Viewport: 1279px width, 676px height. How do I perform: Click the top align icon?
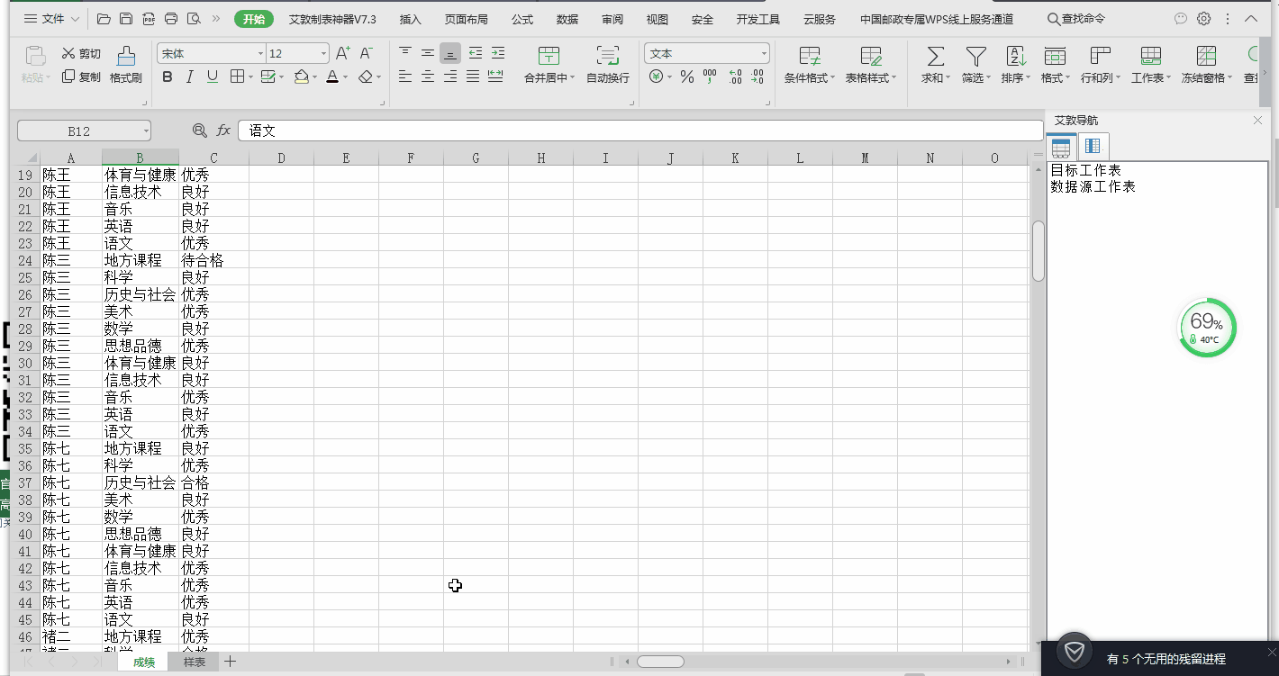pos(405,53)
